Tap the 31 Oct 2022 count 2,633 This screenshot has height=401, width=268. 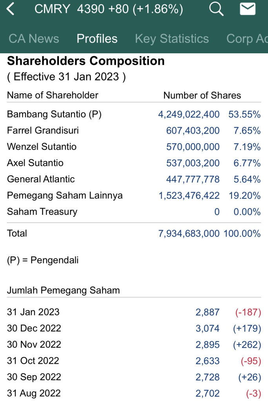click(208, 361)
